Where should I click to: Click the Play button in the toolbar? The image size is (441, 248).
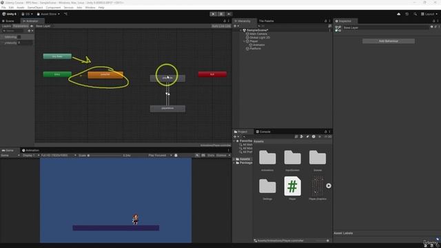[x=213, y=14]
